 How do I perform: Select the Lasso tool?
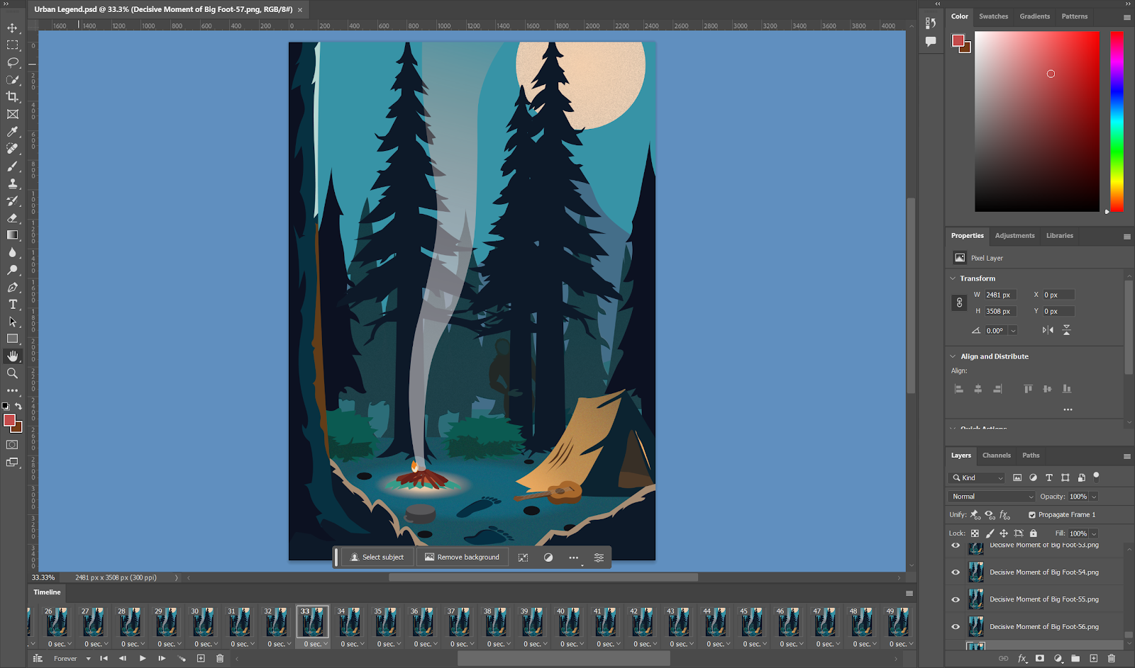pyautogui.click(x=12, y=62)
